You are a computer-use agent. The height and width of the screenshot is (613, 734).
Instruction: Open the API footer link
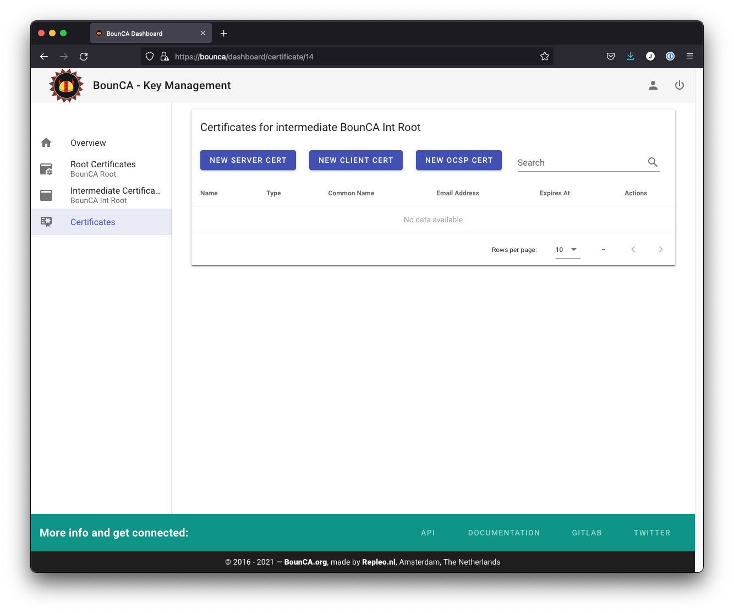[x=428, y=533]
